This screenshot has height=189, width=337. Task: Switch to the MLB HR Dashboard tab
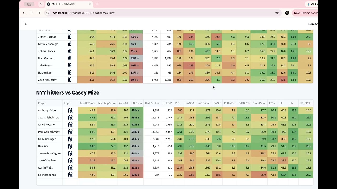[68, 4]
